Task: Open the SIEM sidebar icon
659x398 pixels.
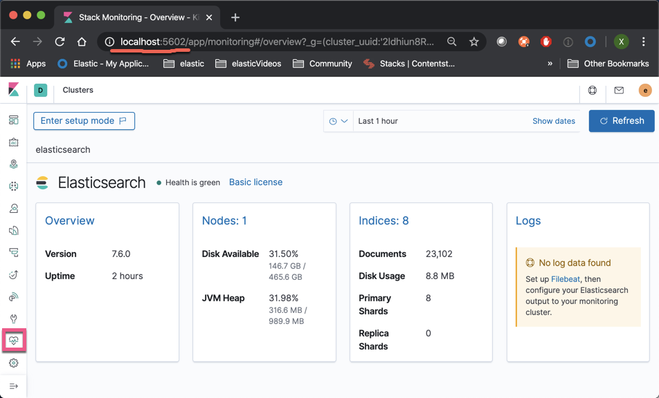Action: (x=13, y=297)
